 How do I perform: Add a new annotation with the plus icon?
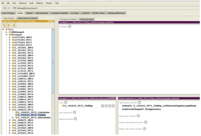70,26
